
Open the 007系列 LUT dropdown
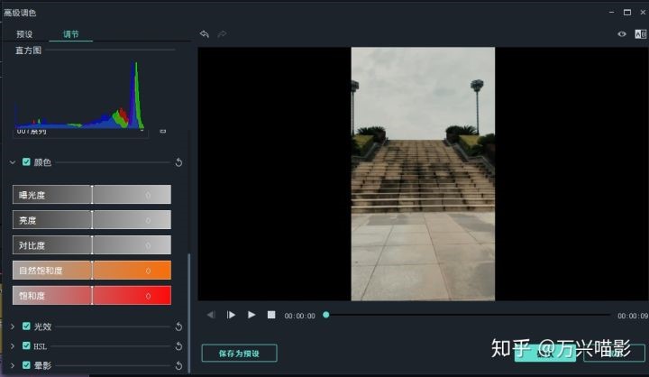(x=81, y=133)
